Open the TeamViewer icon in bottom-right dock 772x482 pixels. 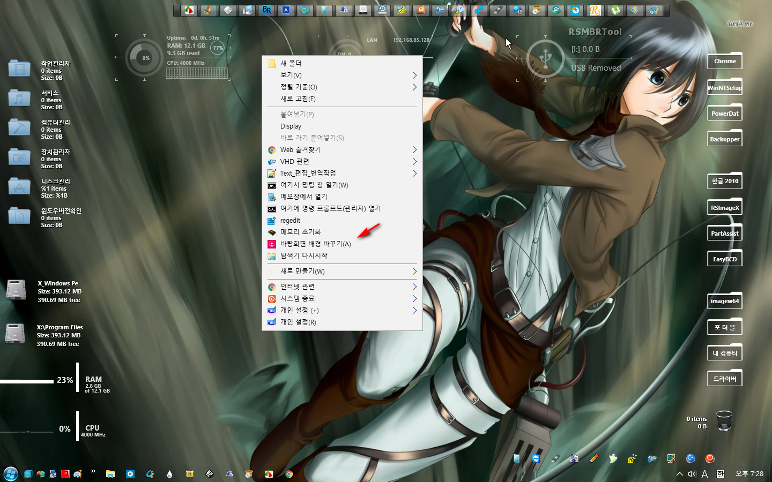(x=536, y=458)
